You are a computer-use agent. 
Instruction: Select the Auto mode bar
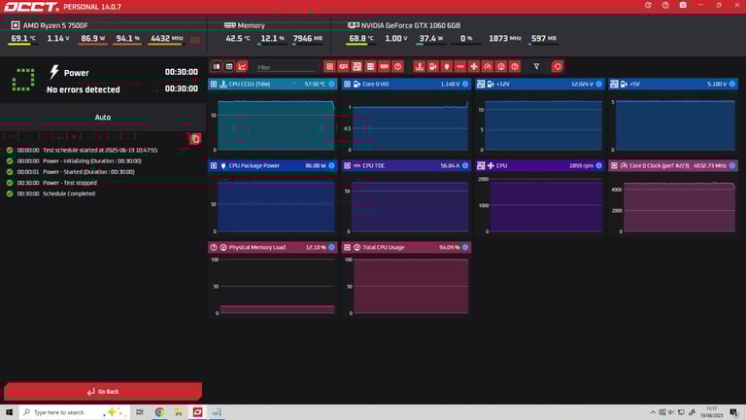(103, 117)
